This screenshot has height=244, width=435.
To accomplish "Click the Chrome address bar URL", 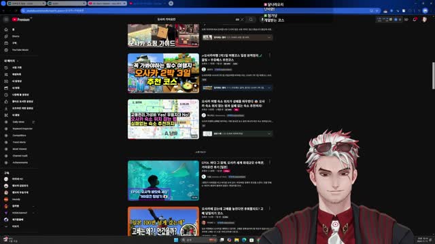I will (x=55, y=11).
